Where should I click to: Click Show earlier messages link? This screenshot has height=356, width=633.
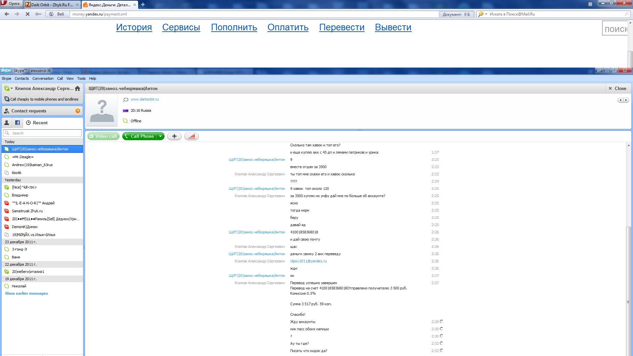pyautogui.click(x=26, y=293)
